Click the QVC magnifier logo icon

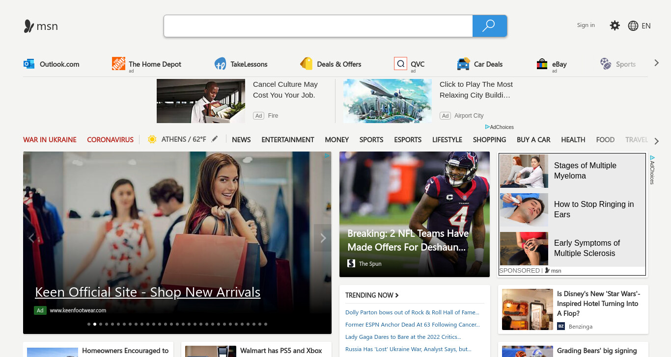[x=400, y=64]
